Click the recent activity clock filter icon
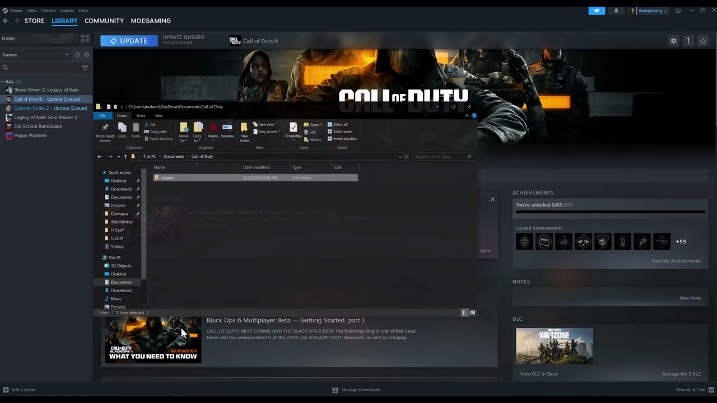 click(77, 54)
